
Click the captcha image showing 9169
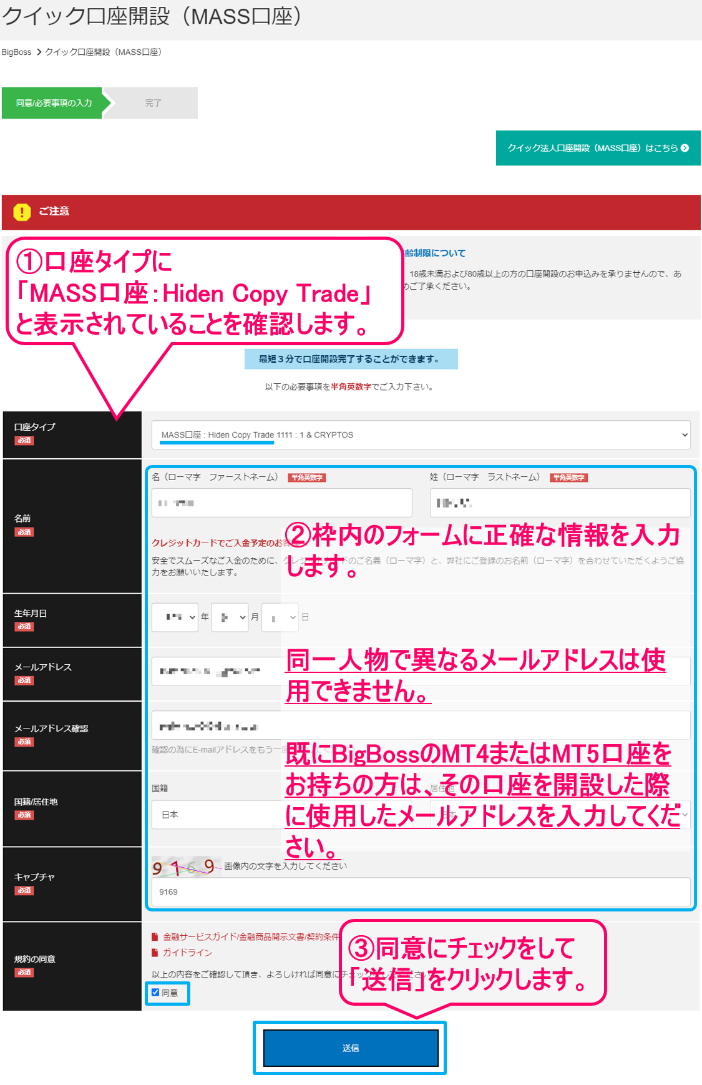click(185, 867)
